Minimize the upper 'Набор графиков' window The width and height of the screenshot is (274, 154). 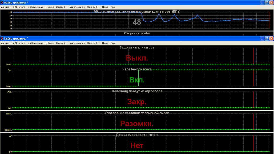[262, 2]
